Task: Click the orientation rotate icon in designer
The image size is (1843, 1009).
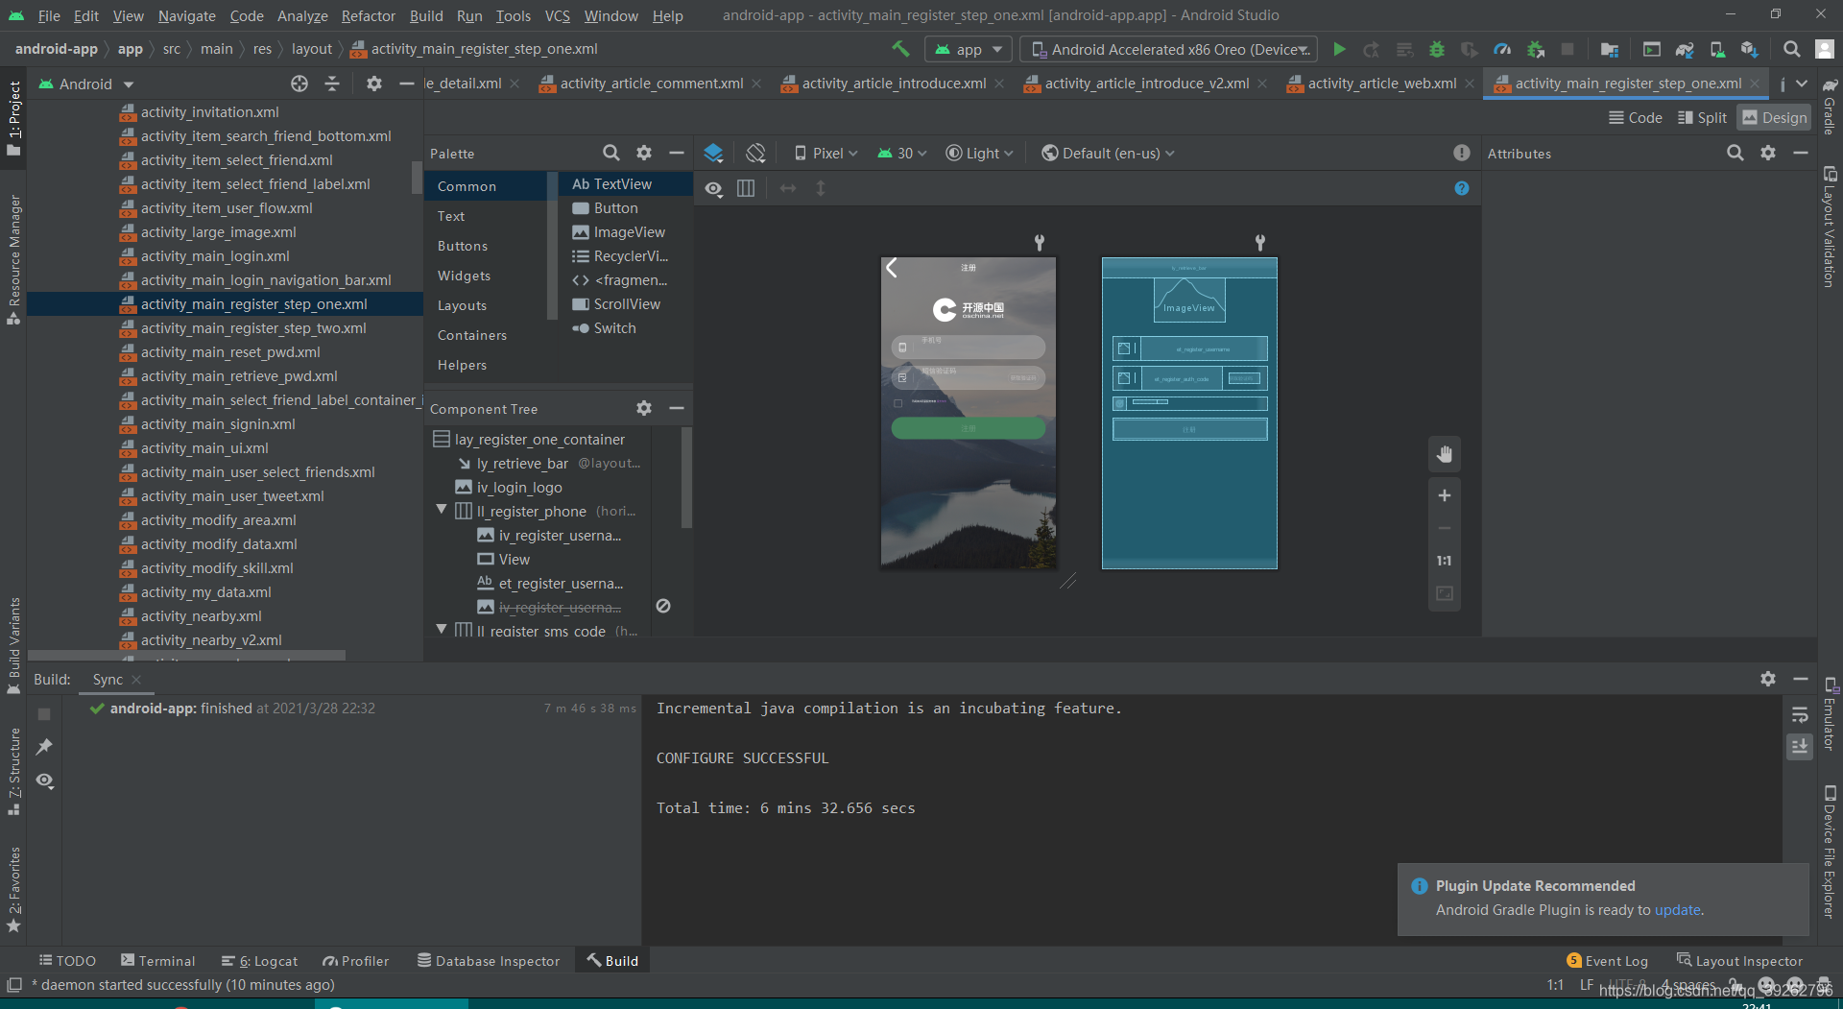Action: 755,153
